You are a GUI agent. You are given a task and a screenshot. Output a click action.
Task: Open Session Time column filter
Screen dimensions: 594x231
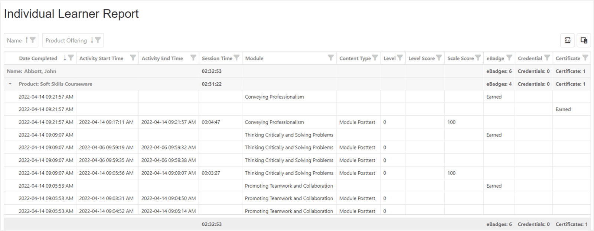236,58
